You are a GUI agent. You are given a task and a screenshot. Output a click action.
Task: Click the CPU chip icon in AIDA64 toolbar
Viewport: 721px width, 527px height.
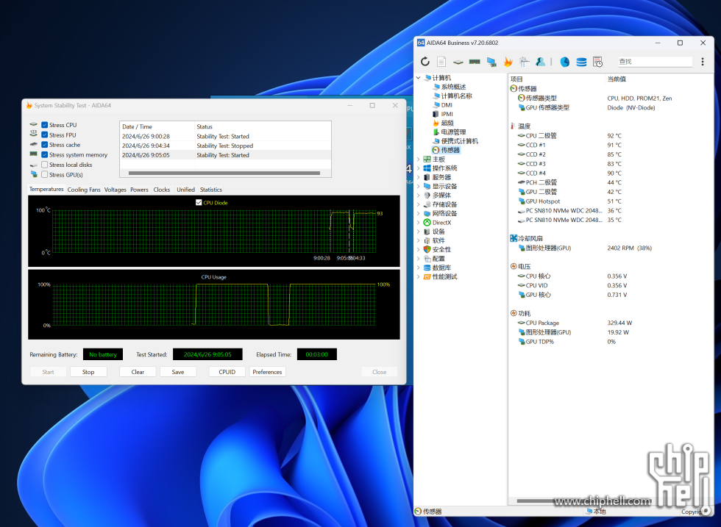tap(458, 62)
